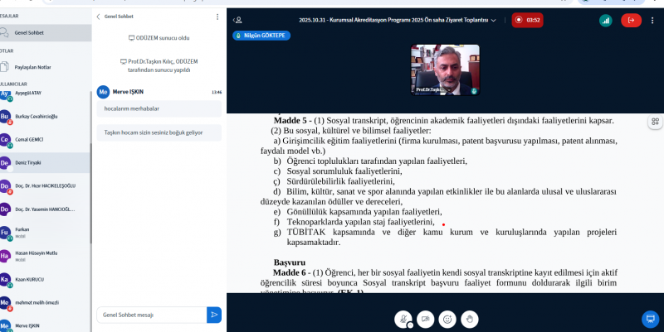Viewport: 664px width, 332px height.
Task: Click the connection status signal icon
Action: pos(606,19)
